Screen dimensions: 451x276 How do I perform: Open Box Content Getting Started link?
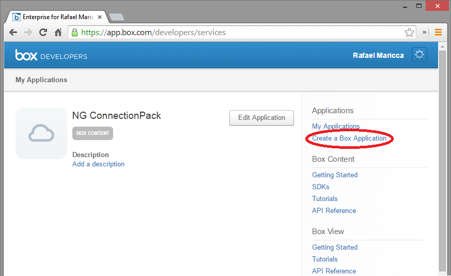(335, 175)
